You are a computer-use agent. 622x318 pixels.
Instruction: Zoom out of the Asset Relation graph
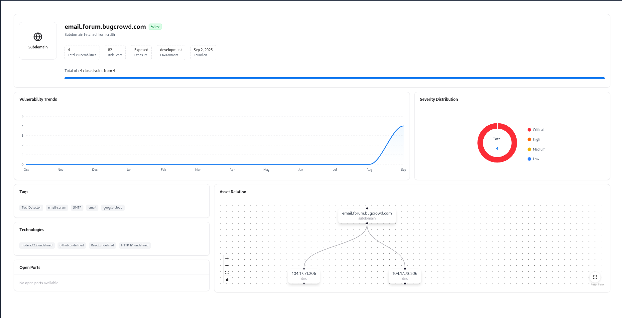point(227,266)
